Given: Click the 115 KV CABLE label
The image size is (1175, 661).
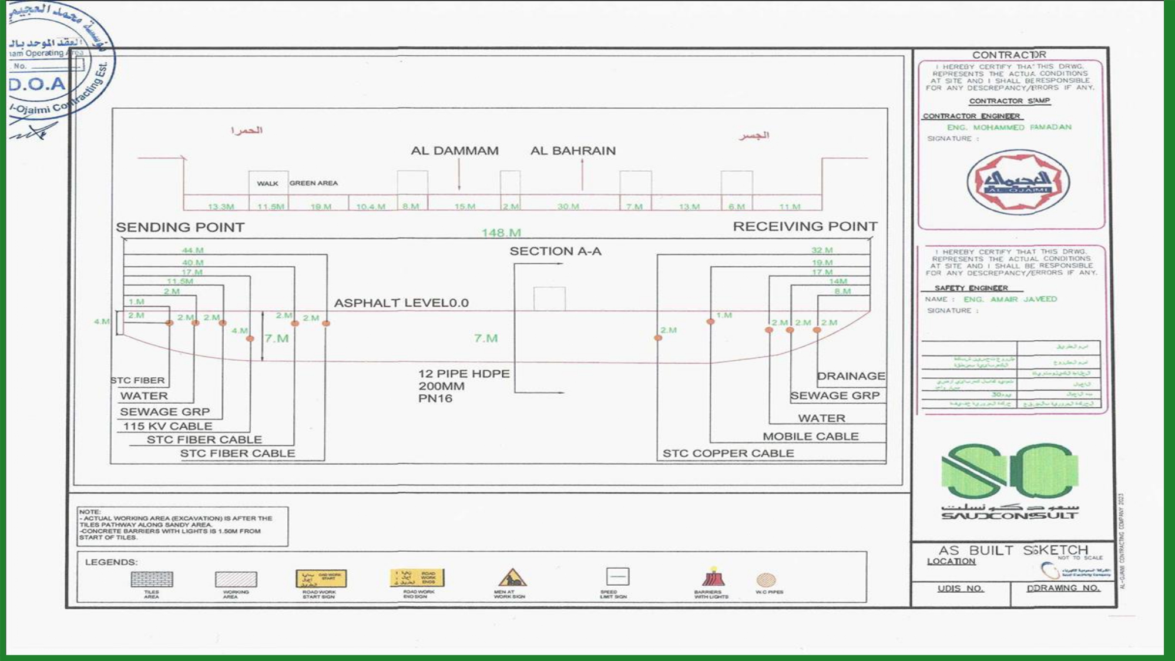Looking at the screenshot, I should click(167, 426).
